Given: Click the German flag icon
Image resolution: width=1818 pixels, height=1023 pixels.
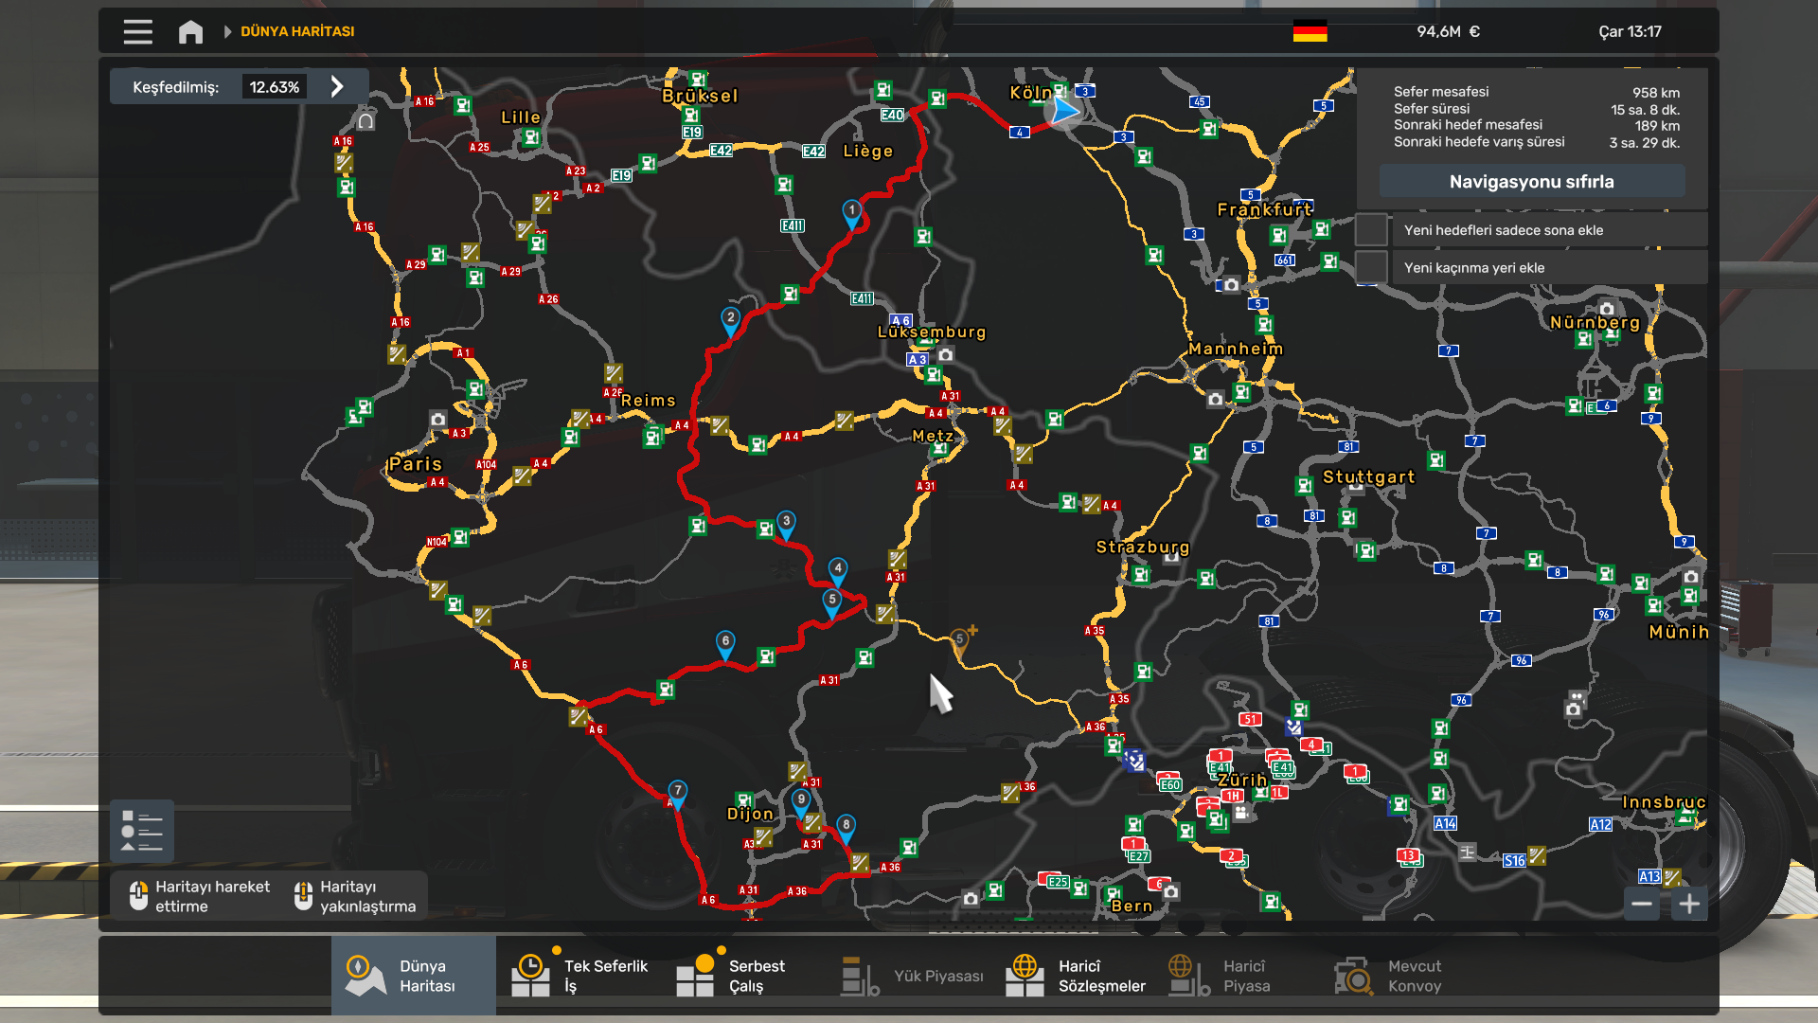Looking at the screenshot, I should (1310, 31).
